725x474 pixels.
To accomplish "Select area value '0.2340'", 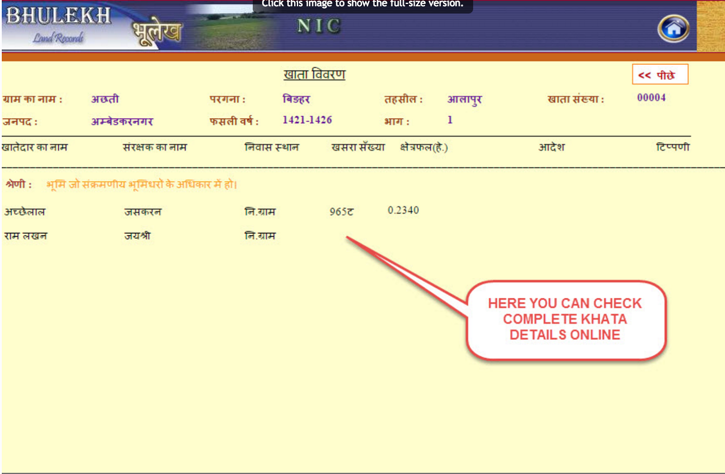I will 403,210.
